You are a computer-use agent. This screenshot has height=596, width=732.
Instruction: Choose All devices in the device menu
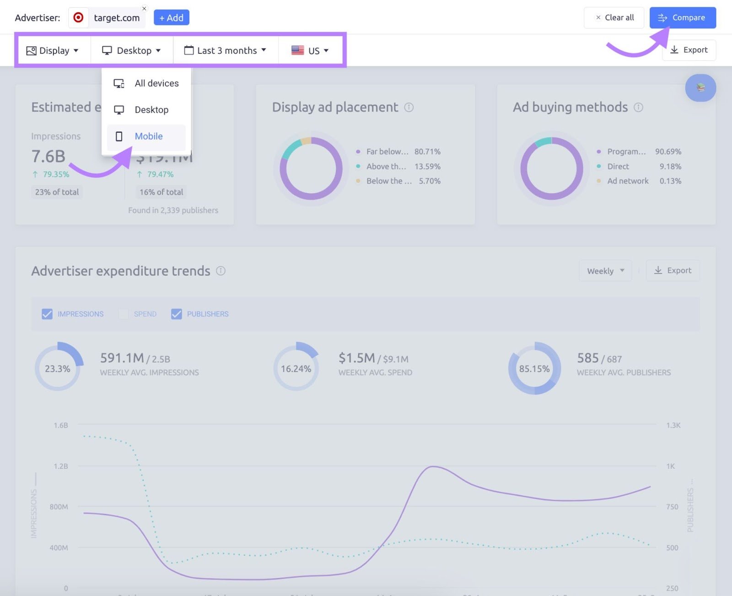coord(156,83)
